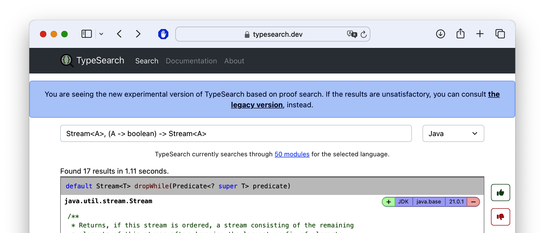Show the tab overview
The height and width of the screenshot is (233, 544).
point(500,34)
